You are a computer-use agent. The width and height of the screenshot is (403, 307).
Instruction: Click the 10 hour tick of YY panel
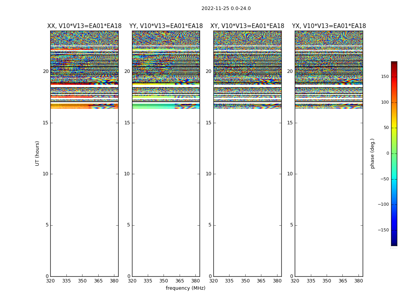tap(127, 174)
